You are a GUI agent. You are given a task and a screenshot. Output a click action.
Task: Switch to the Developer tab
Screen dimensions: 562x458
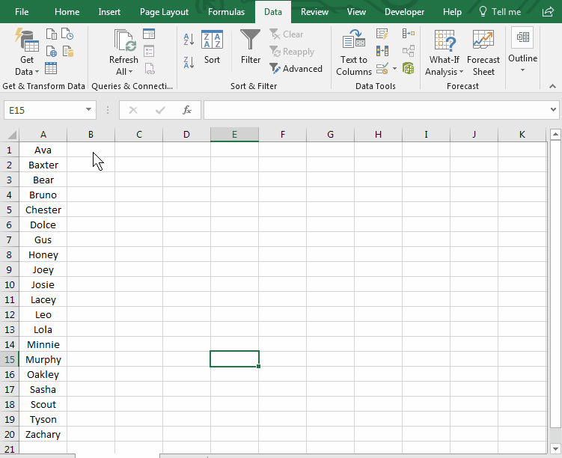[x=404, y=12]
